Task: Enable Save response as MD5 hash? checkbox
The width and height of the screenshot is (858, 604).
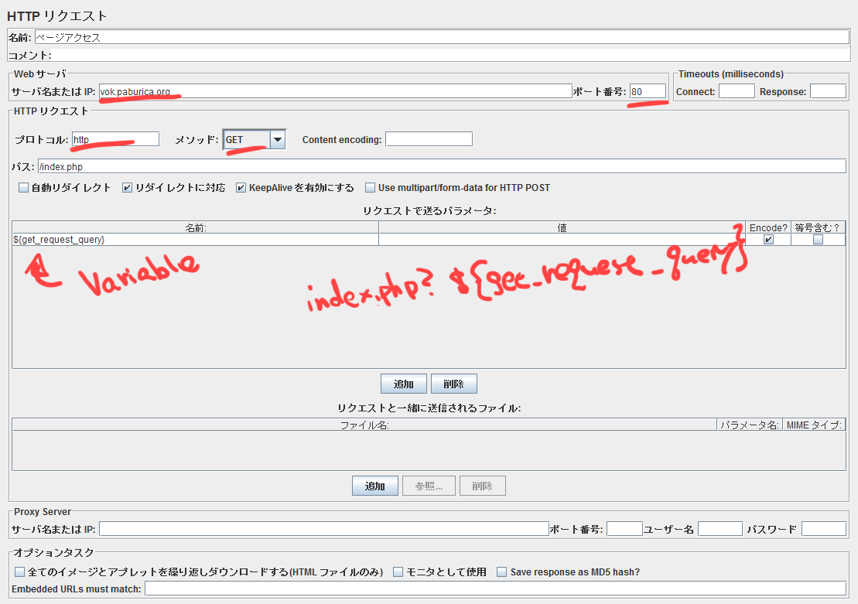Action: coord(502,572)
